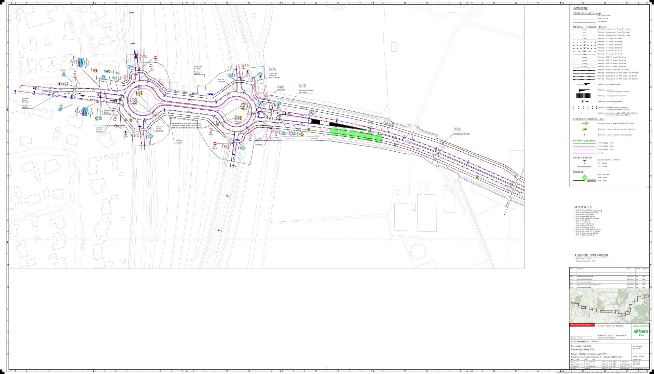Click the brown Haag nieuw swatch in legend
The height and width of the screenshot is (374, 654).
coord(591,180)
